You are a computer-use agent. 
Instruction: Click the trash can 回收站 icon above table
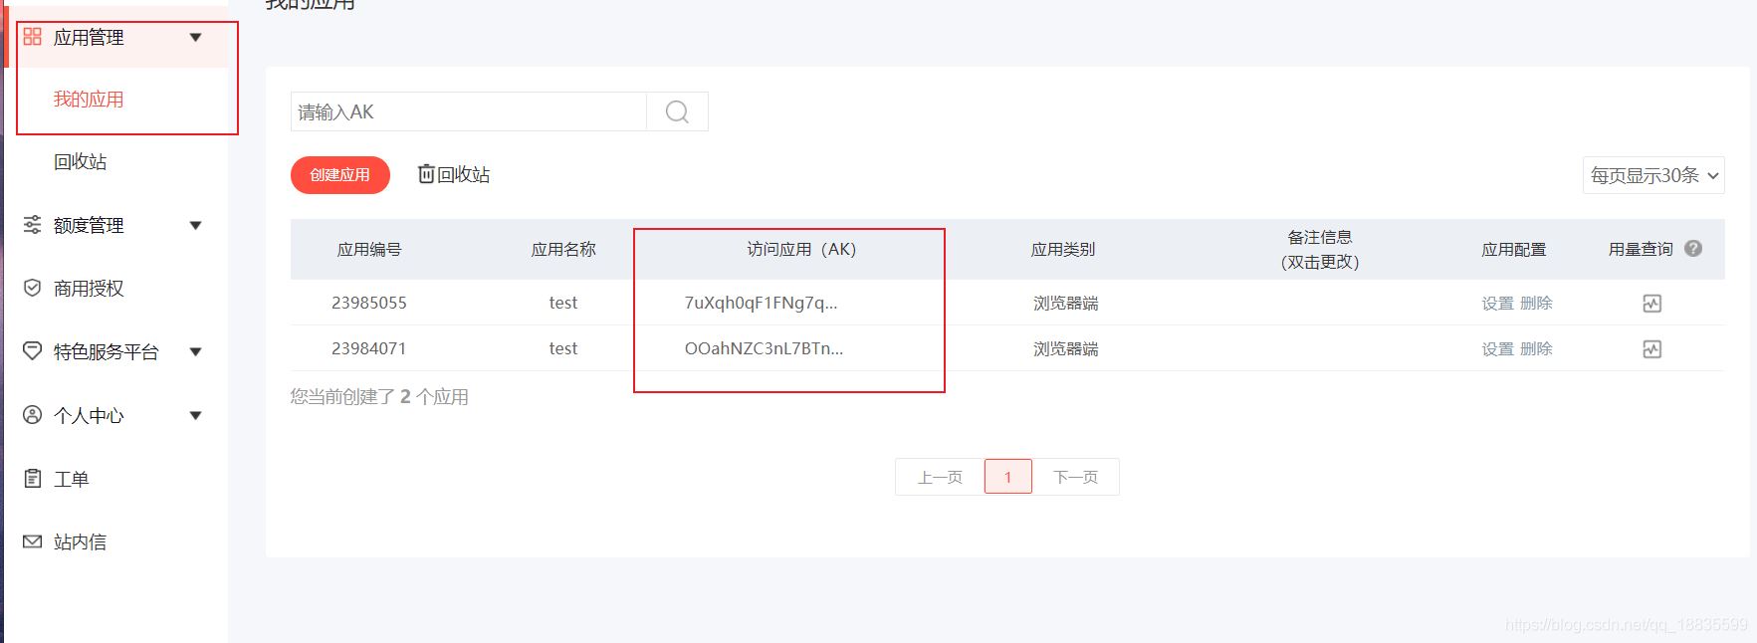click(x=426, y=174)
